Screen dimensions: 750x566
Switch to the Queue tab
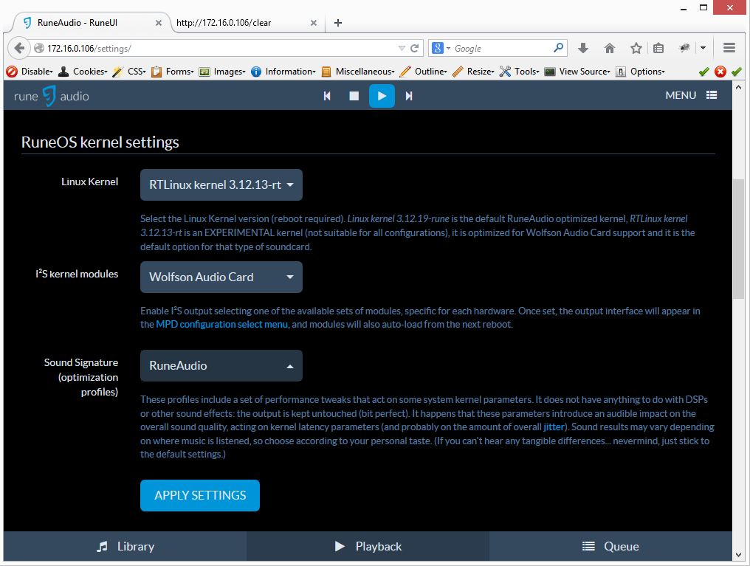coord(610,546)
